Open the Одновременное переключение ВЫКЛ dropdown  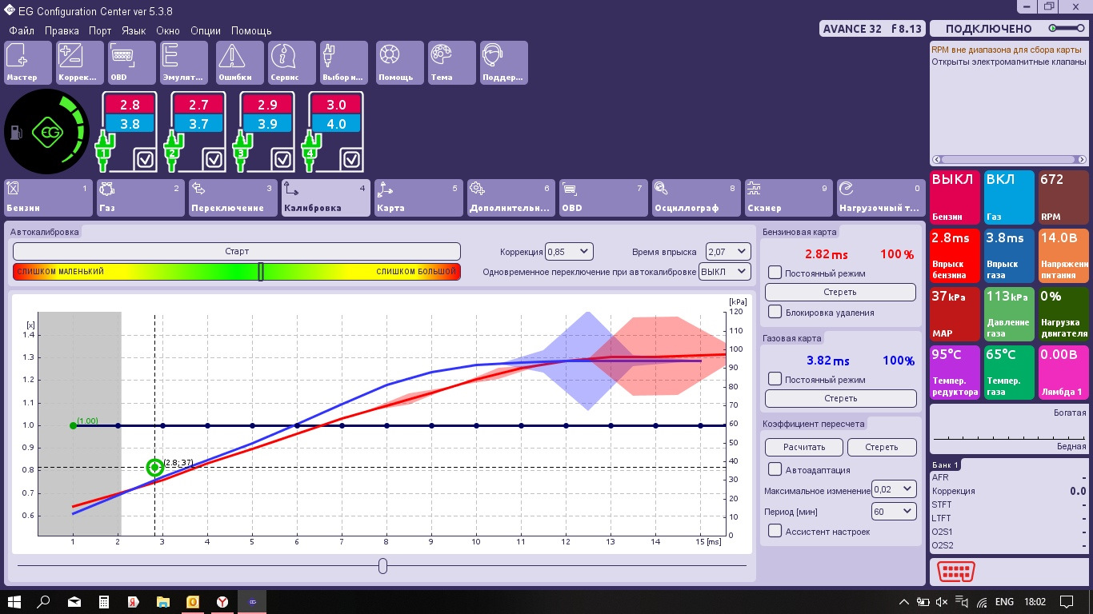725,272
